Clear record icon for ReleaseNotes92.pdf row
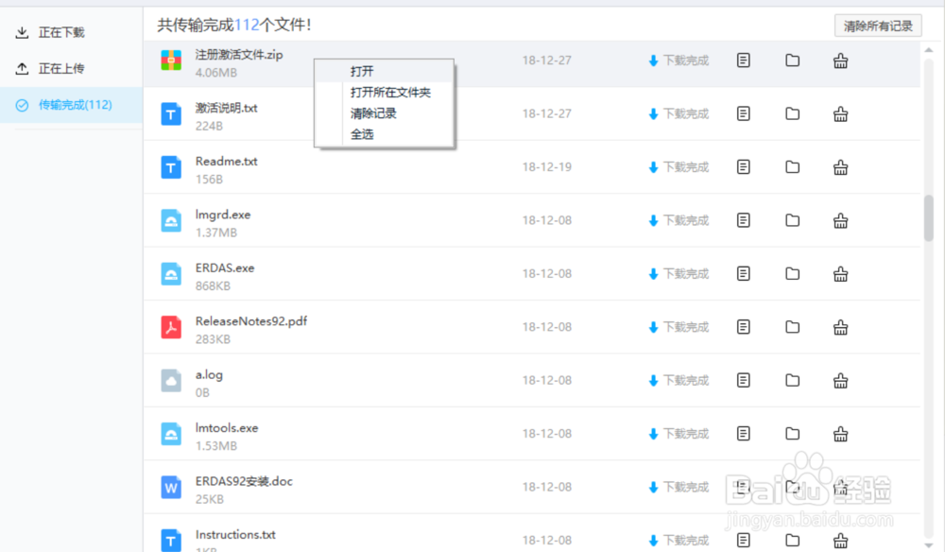 point(840,327)
